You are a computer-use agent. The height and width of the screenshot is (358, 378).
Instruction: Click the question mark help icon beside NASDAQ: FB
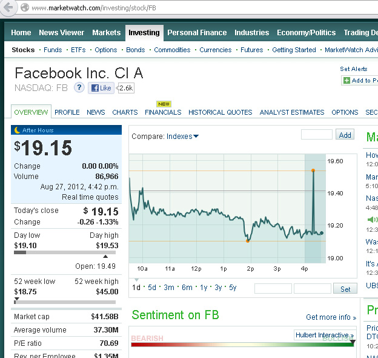point(79,88)
